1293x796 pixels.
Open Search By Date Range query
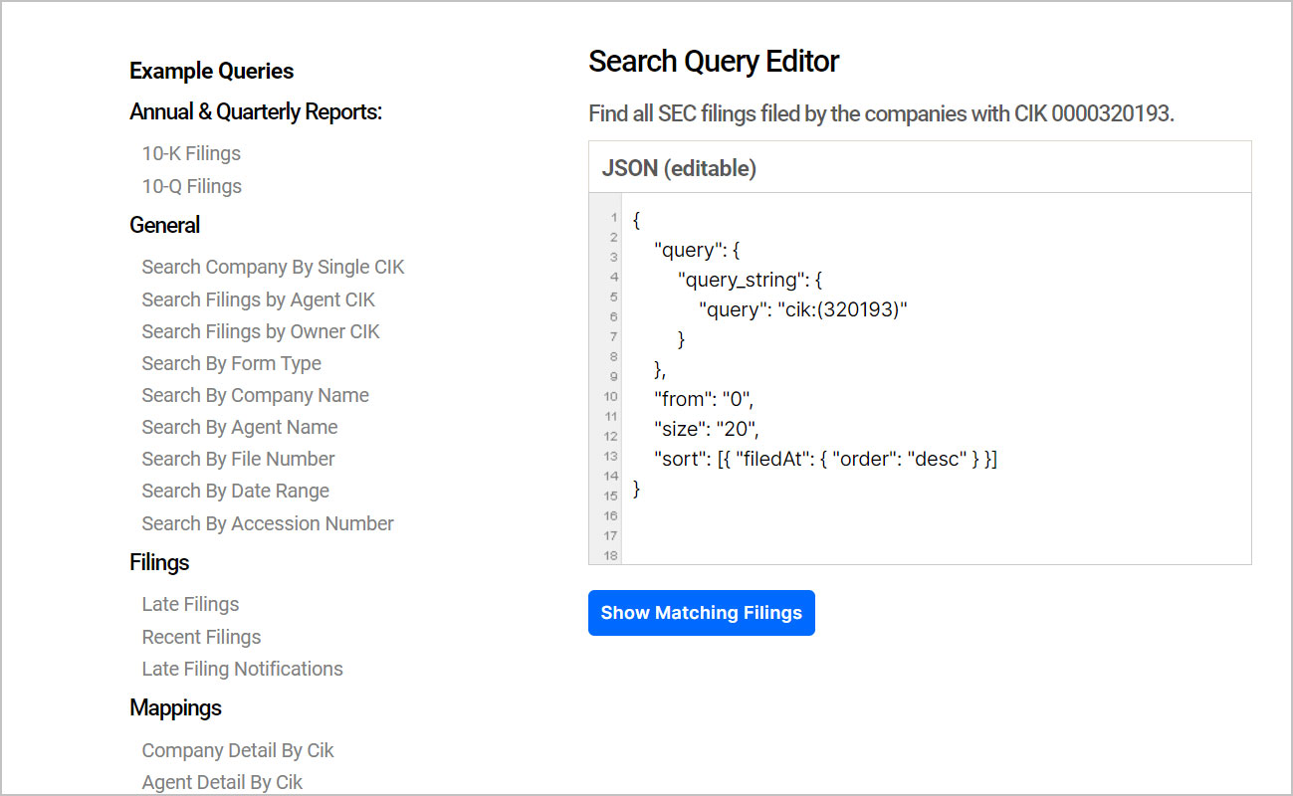click(x=235, y=491)
